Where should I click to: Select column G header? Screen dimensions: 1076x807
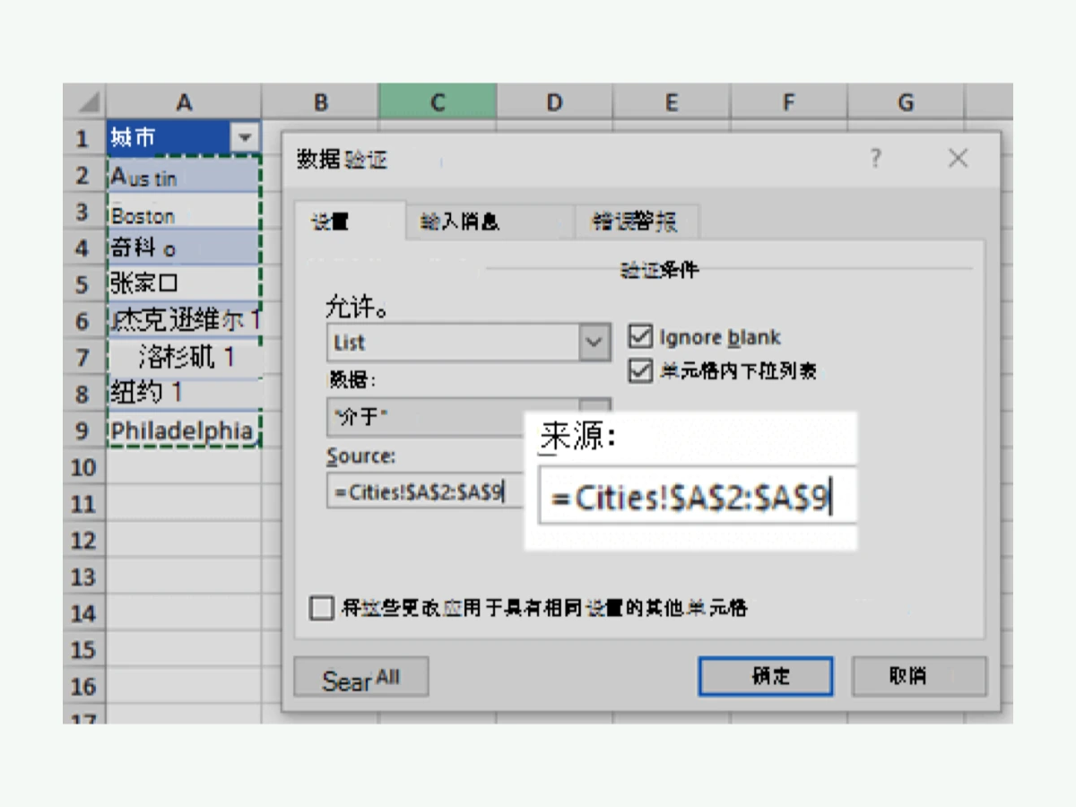[906, 101]
